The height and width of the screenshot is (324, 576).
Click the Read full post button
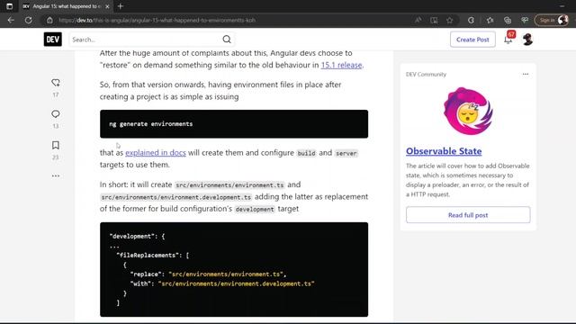click(468, 215)
